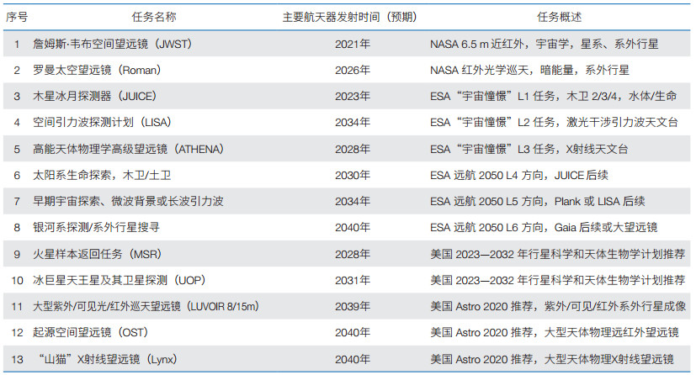
Task: Click launch year 2040年 in row 8
Action: [x=353, y=227]
